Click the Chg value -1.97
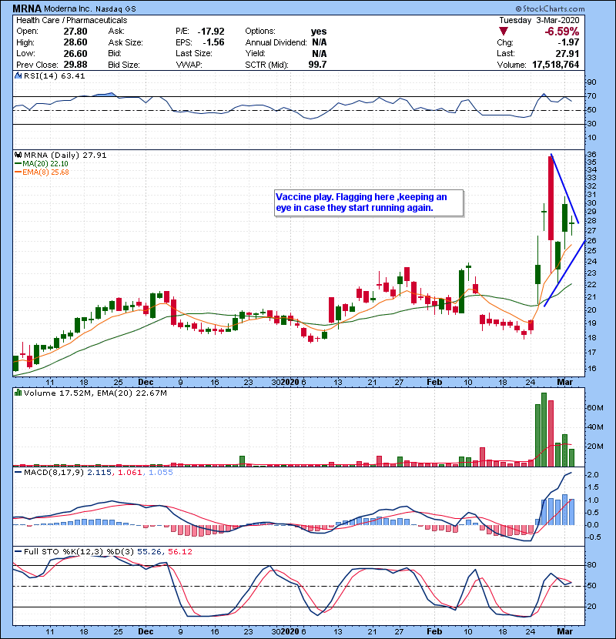616x639 pixels. coord(568,42)
